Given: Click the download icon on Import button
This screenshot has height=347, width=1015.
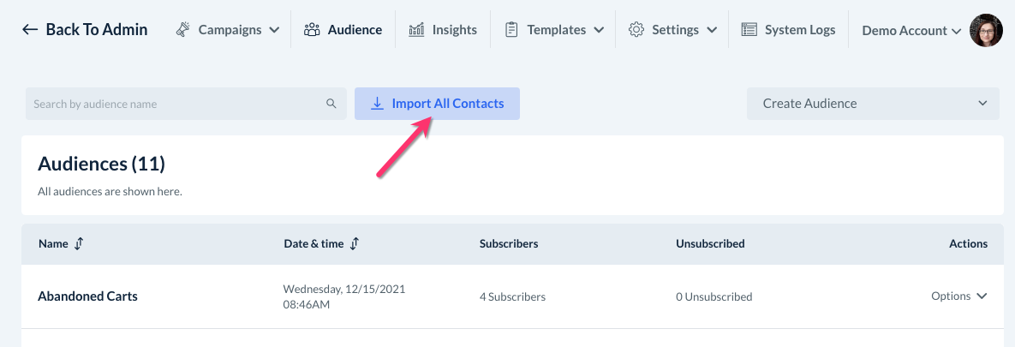Looking at the screenshot, I should [x=377, y=104].
